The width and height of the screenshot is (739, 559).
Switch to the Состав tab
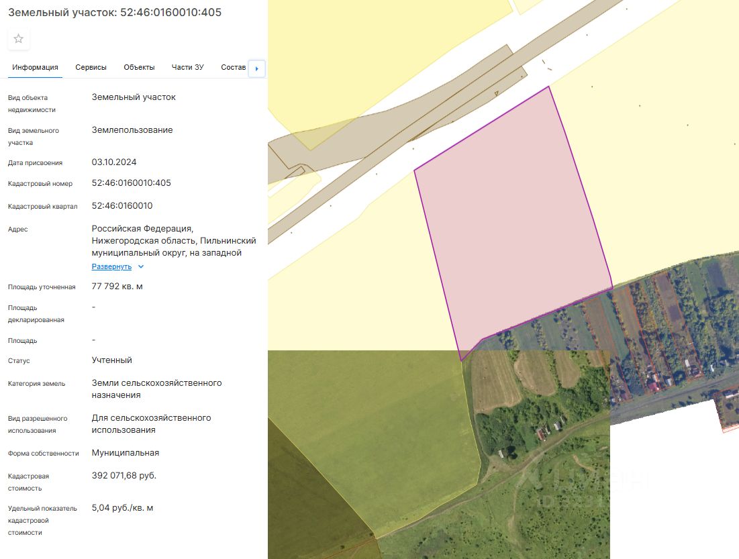click(234, 67)
